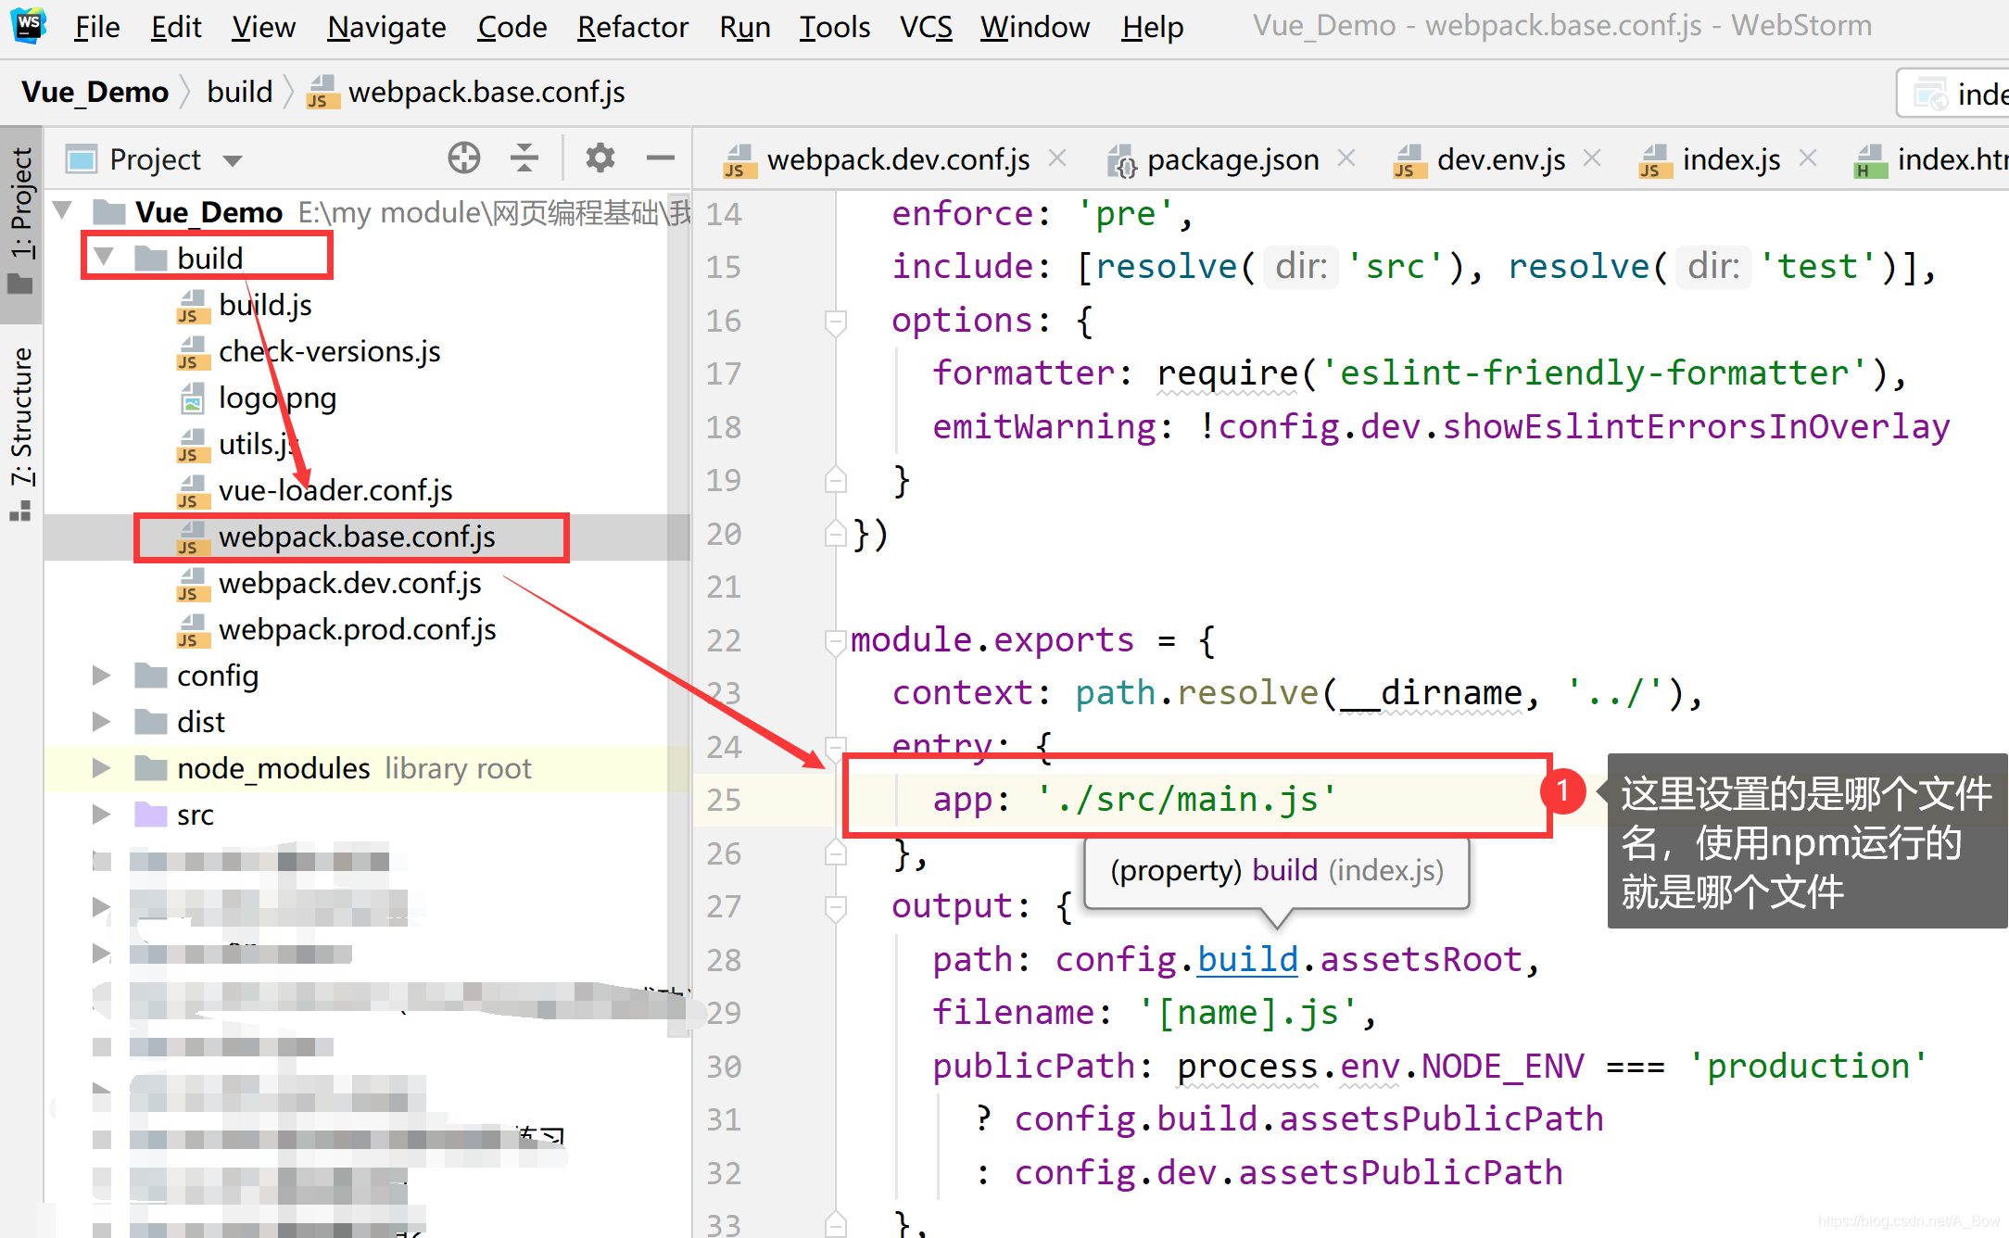Expand the node_modules folder
This screenshot has width=2009, height=1238.
(x=101, y=768)
